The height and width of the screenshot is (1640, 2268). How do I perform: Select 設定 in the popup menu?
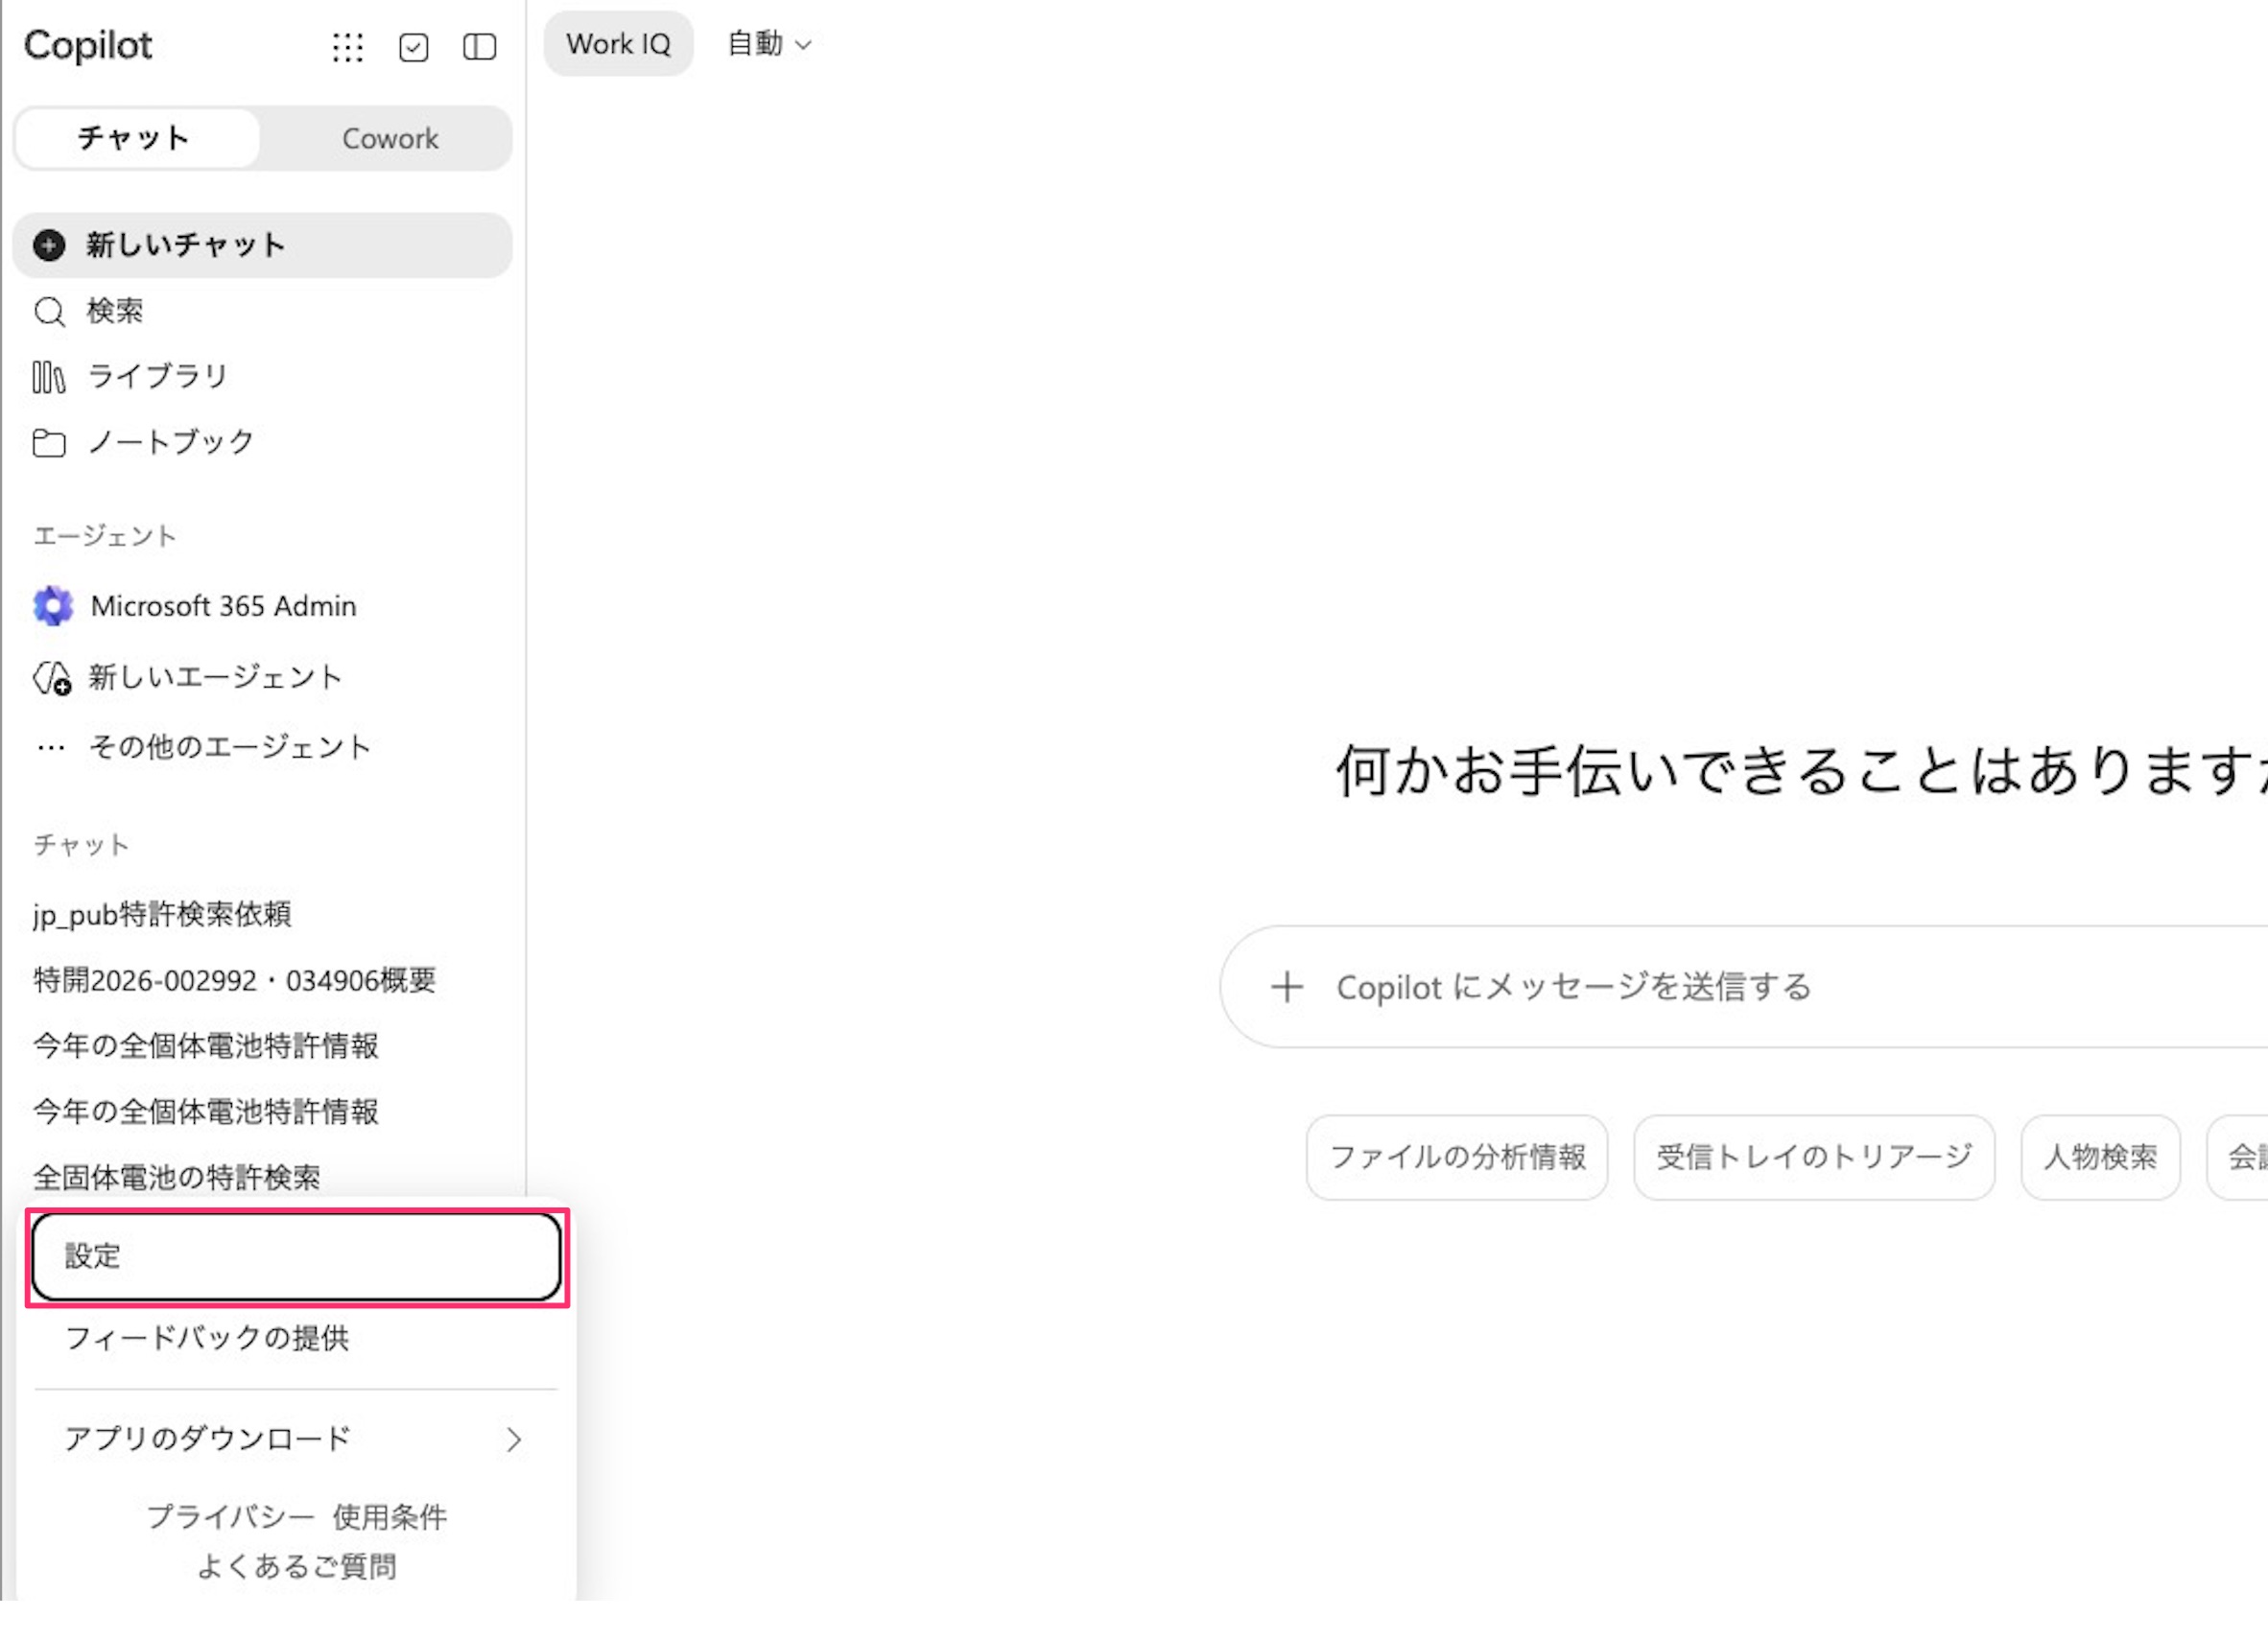[296, 1256]
